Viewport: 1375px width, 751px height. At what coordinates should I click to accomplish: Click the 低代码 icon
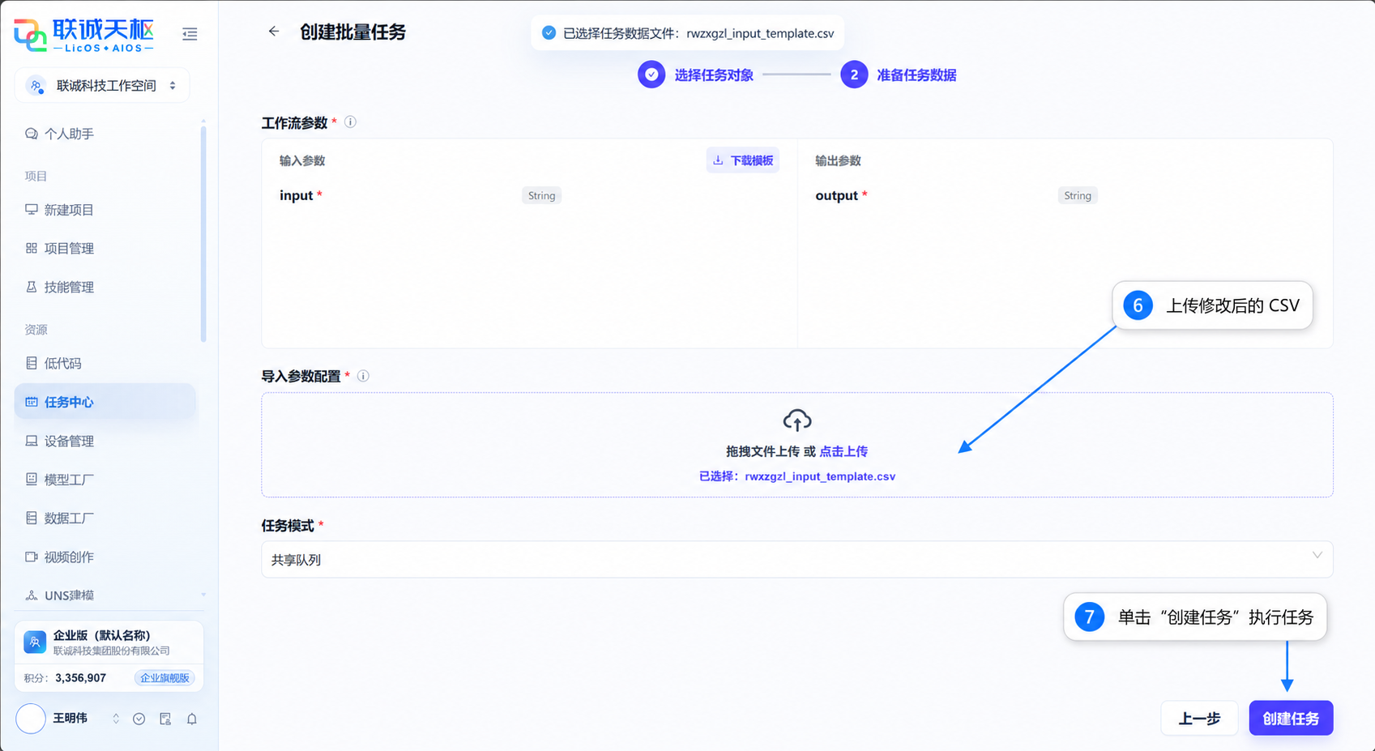pos(32,364)
